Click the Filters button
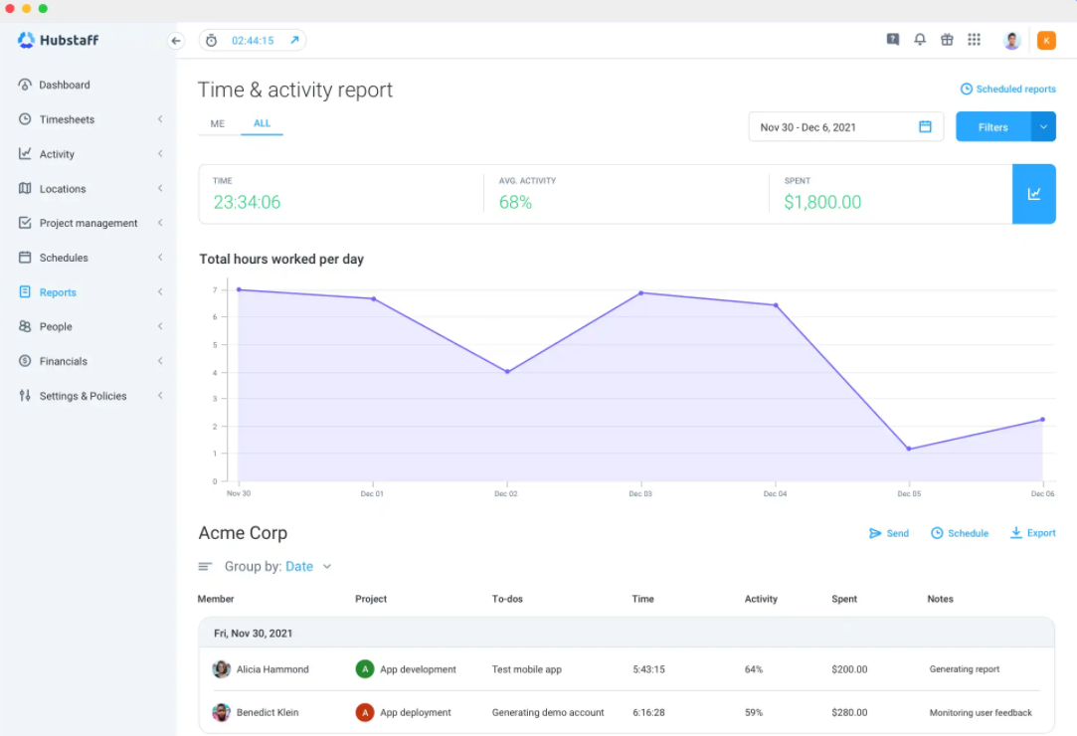The width and height of the screenshot is (1077, 736). 992,127
